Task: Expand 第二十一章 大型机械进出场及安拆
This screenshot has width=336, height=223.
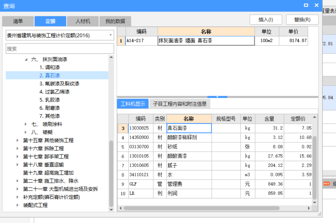Action: 18,189
